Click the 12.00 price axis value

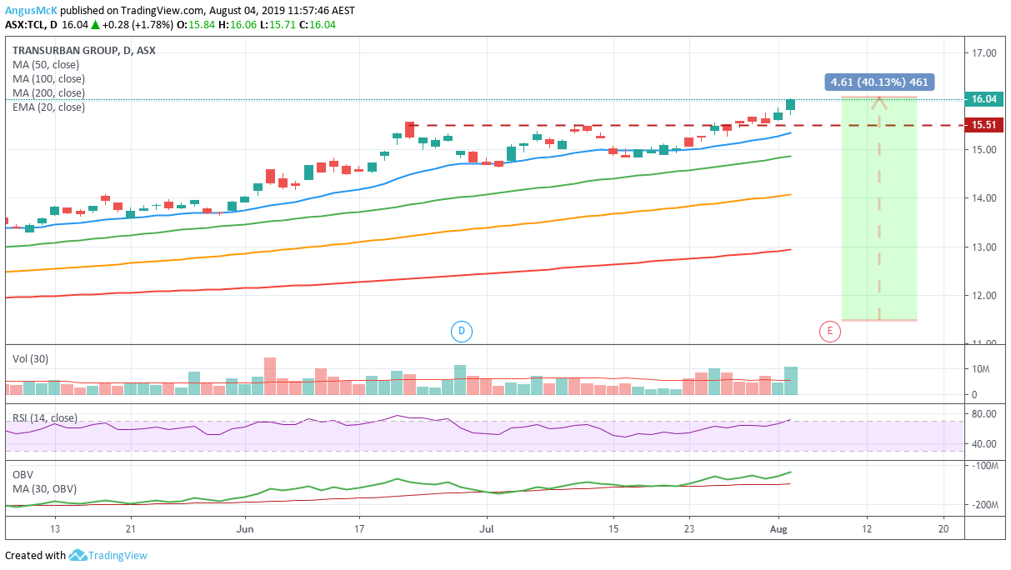984,296
